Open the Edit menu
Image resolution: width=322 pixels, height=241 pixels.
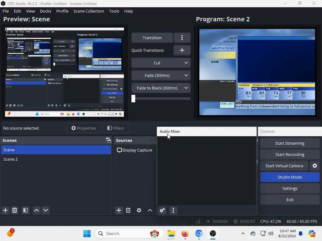(x=18, y=11)
